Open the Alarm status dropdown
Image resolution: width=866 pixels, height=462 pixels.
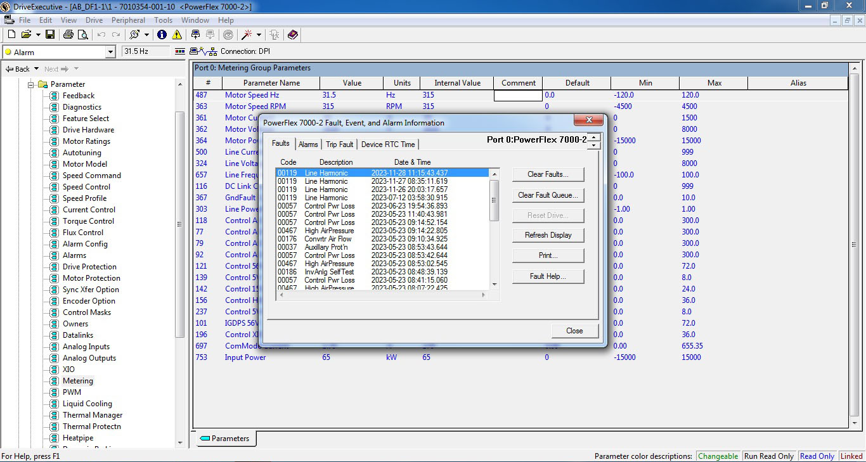[x=111, y=52]
